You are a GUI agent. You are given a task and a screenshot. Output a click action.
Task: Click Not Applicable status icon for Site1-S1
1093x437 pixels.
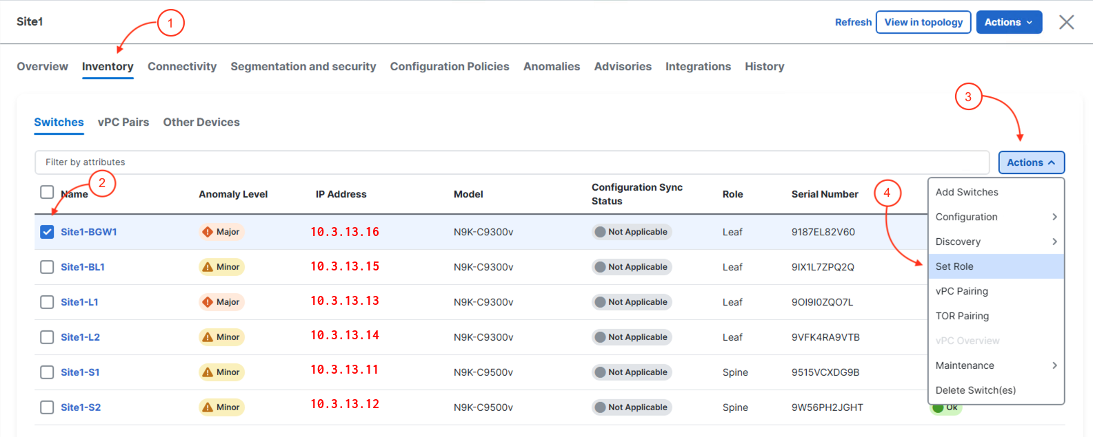[x=600, y=372]
